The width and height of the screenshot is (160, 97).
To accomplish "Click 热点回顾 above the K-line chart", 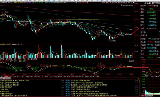I will pos(114,3).
